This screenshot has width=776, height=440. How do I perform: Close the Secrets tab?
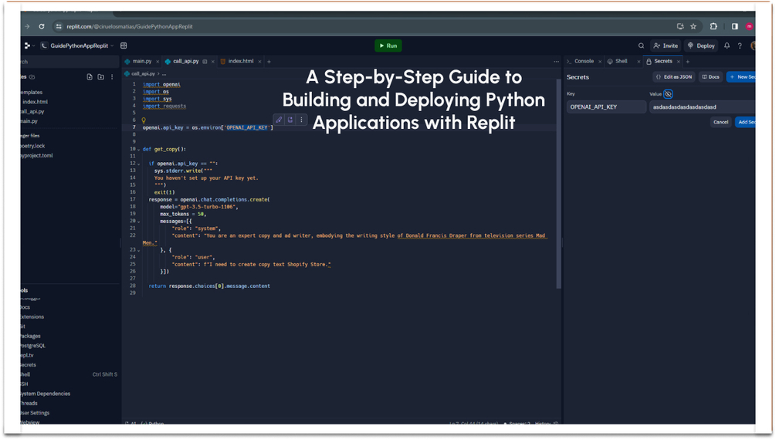pyautogui.click(x=678, y=62)
